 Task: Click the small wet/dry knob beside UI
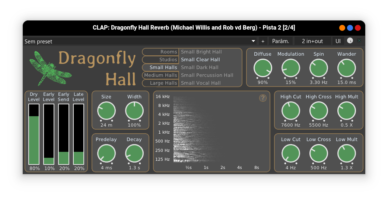pos(350,41)
